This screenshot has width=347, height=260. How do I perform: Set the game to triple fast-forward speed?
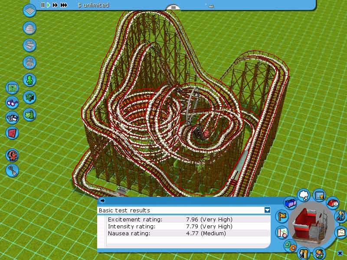[x=64, y=5]
